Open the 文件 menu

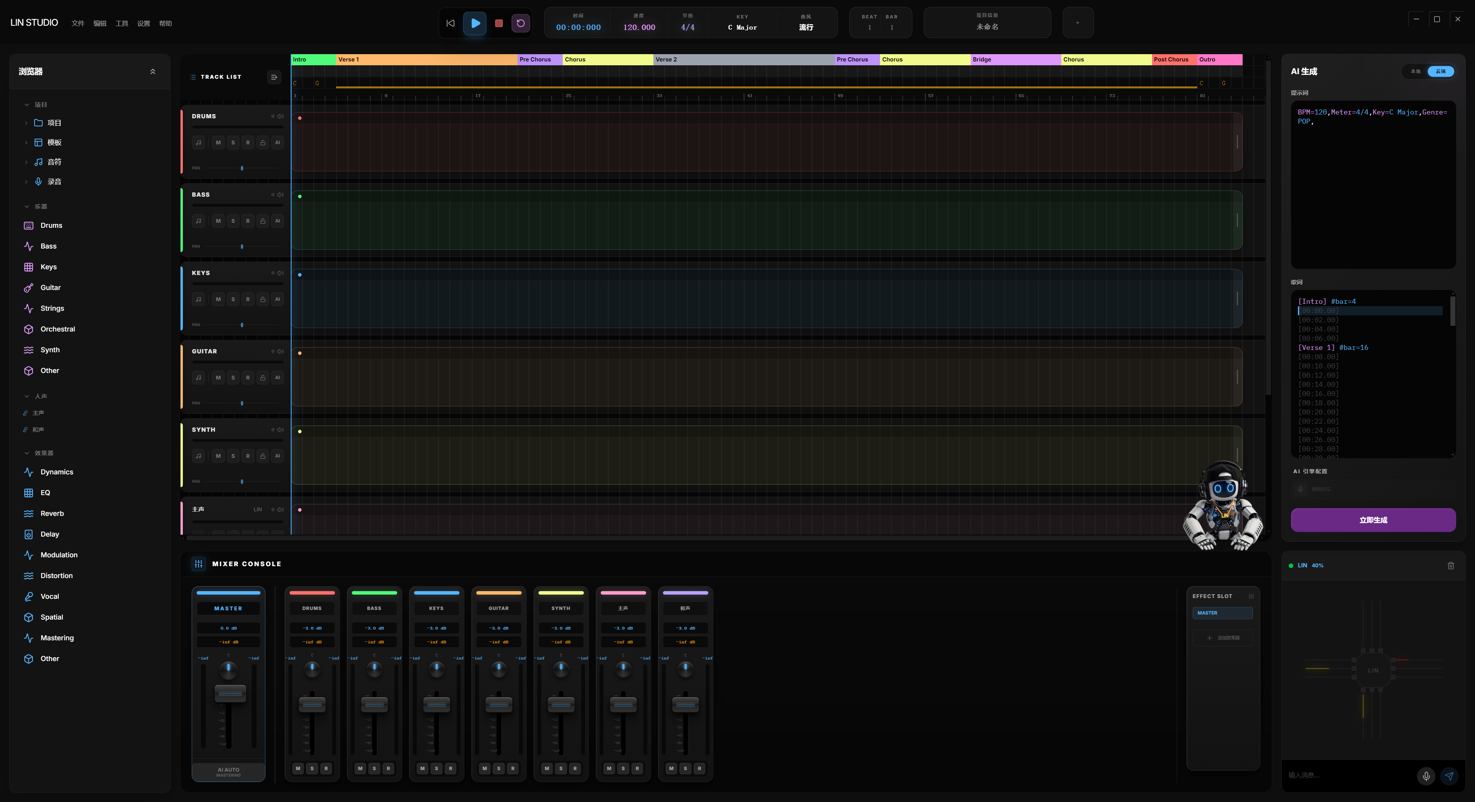[x=78, y=23]
